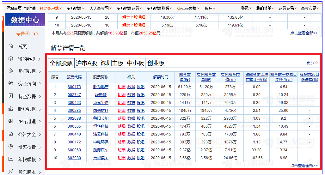Click the 首页 home icon in sidebar
Viewport: 325px width, 175px height.
11,46
